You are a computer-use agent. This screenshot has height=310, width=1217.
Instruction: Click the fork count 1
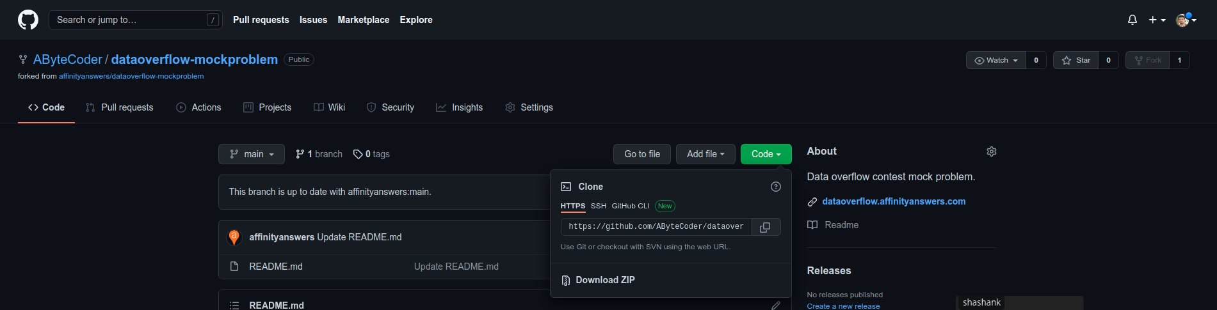tap(1179, 60)
